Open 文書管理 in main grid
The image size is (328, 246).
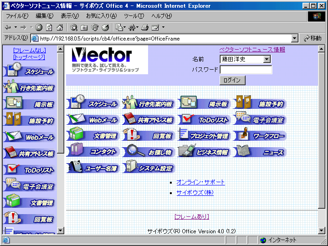93,134
